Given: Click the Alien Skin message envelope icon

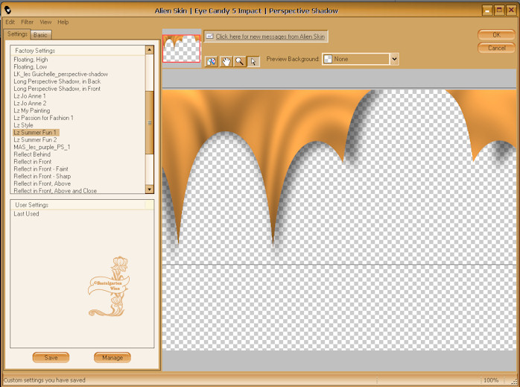Looking at the screenshot, I should tap(209, 37).
